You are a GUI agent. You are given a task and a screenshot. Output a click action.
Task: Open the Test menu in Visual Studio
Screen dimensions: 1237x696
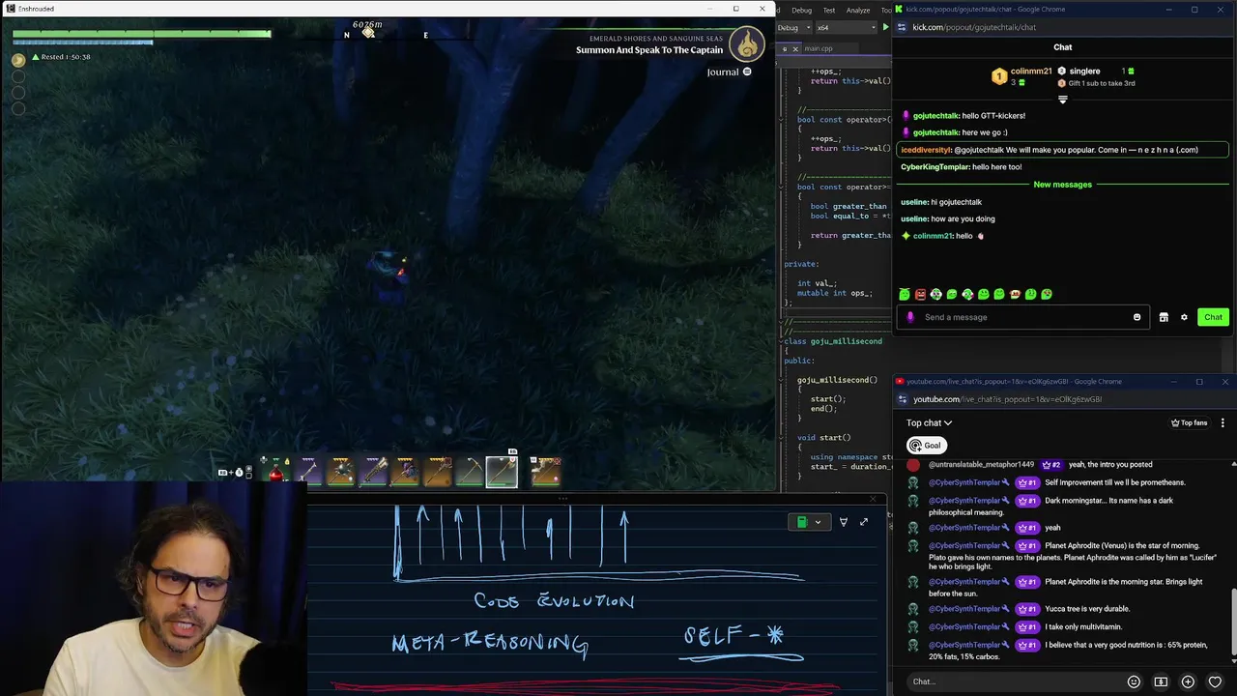tap(828, 10)
